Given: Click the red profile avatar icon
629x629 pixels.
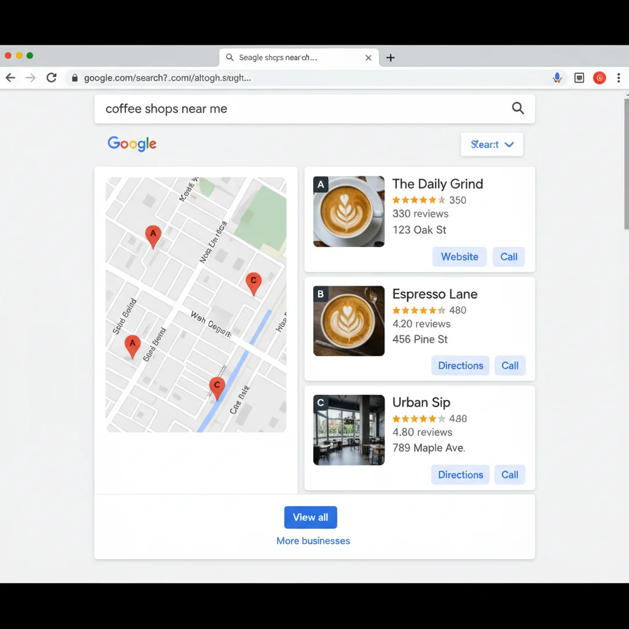Looking at the screenshot, I should point(600,78).
